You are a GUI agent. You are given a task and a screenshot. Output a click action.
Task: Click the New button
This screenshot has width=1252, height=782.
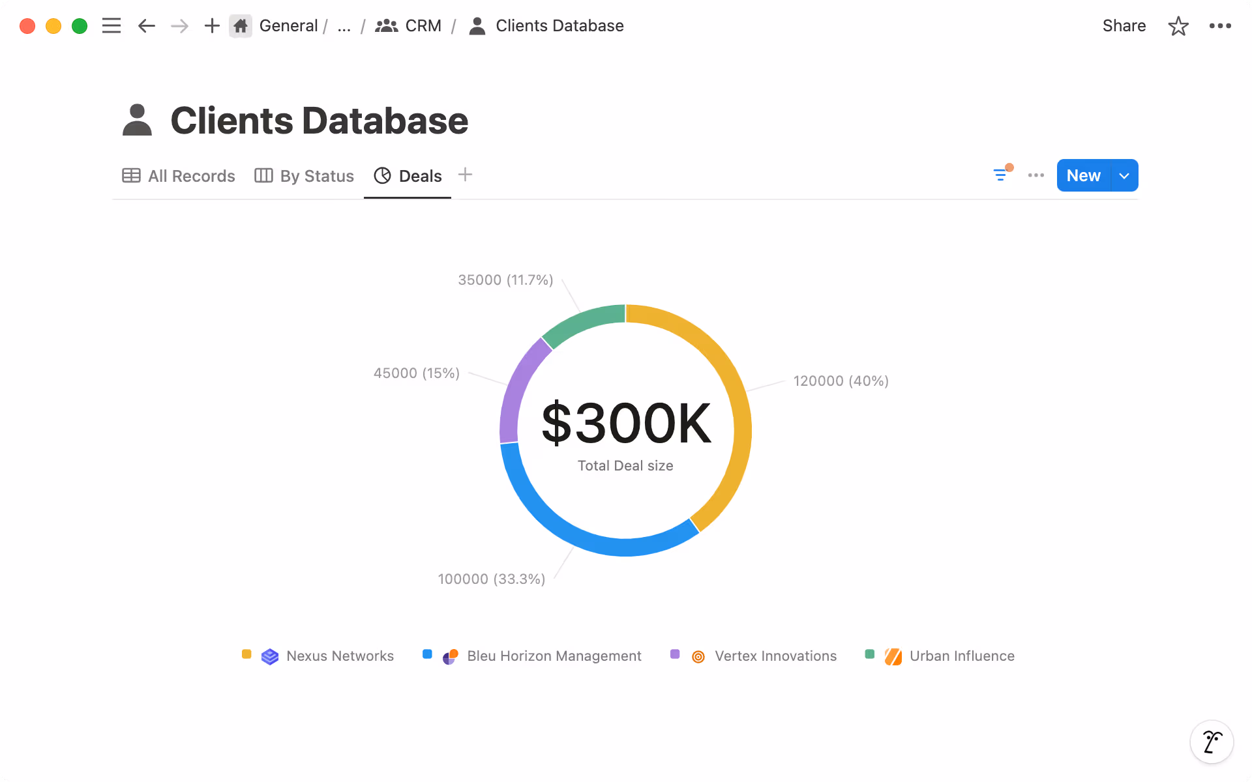[x=1082, y=175]
